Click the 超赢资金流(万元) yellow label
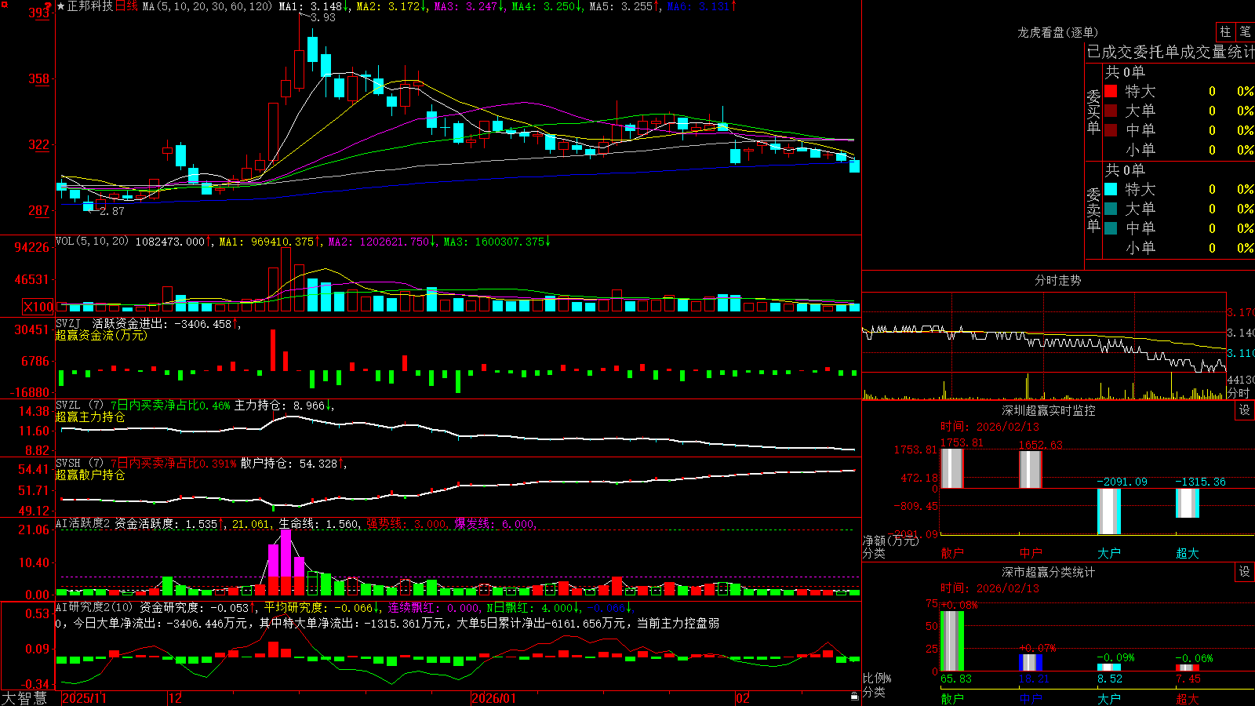This screenshot has width=1255, height=706. 101,335
